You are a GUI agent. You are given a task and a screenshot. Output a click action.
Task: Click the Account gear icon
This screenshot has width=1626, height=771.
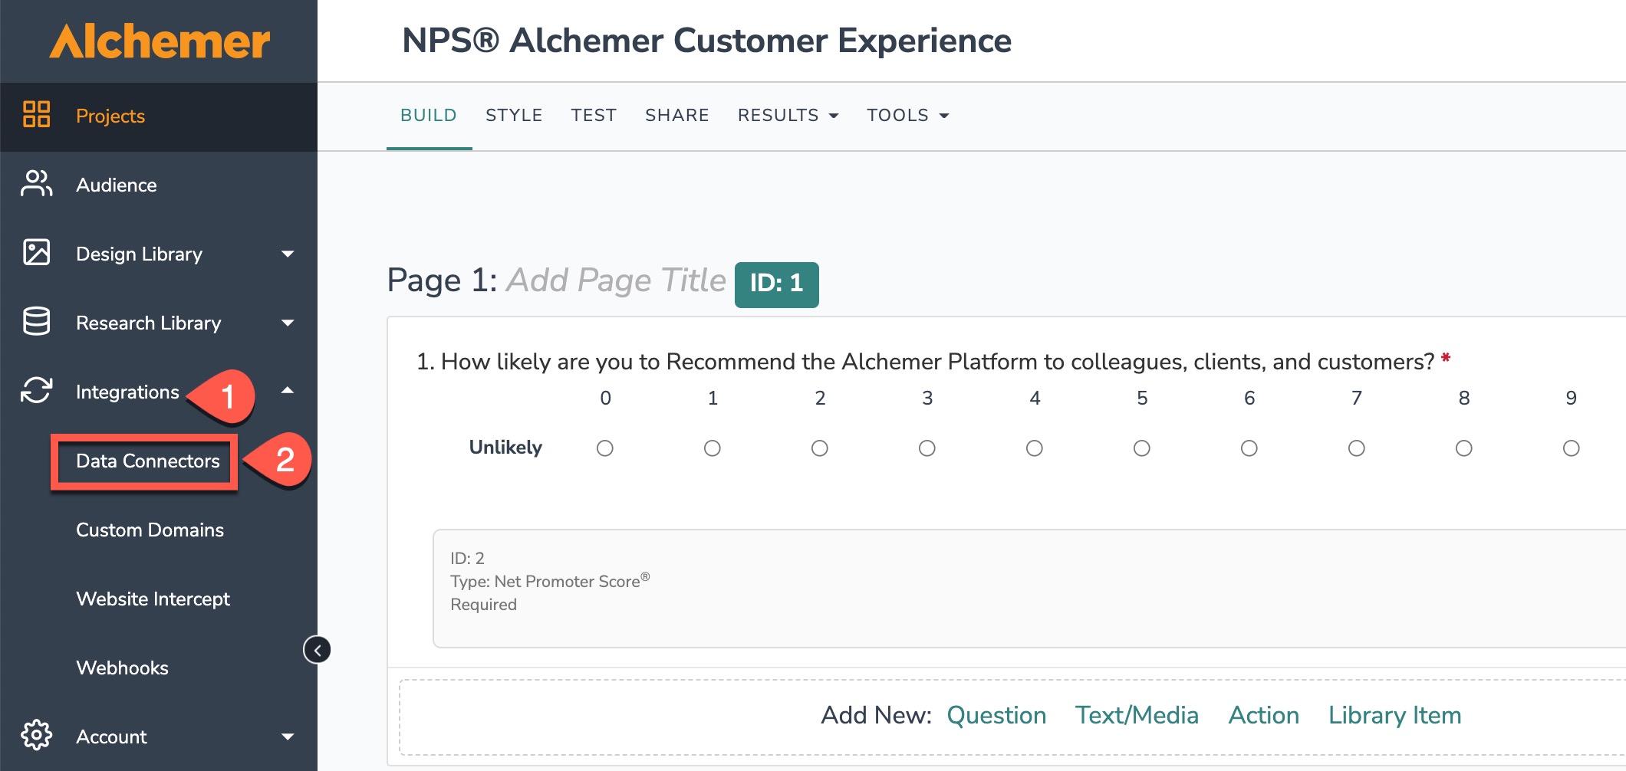(x=36, y=735)
